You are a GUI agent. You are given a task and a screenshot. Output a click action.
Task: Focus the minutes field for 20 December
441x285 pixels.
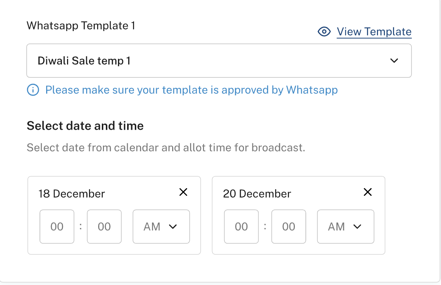tap(289, 227)
